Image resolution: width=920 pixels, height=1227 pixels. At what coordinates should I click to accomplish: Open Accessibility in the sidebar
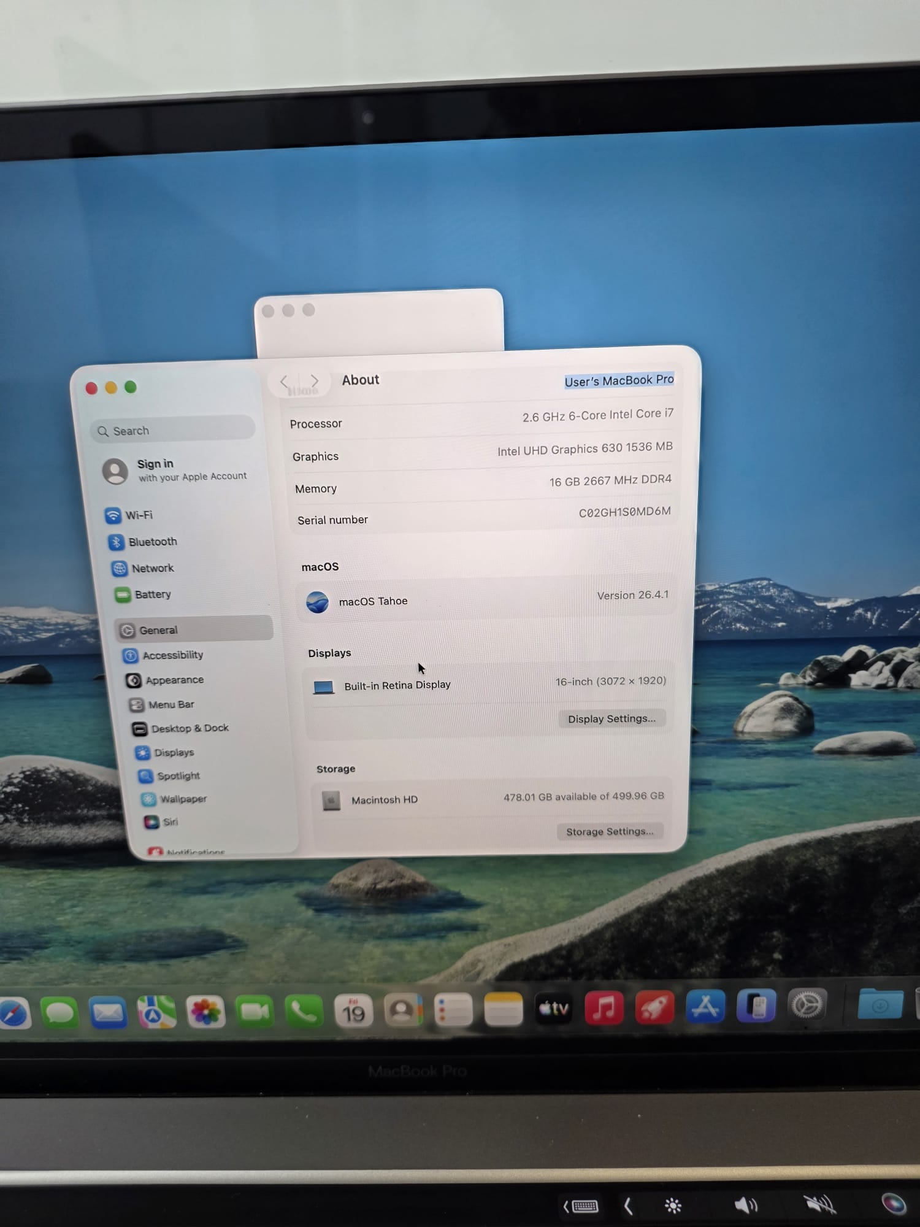point(163,655)
